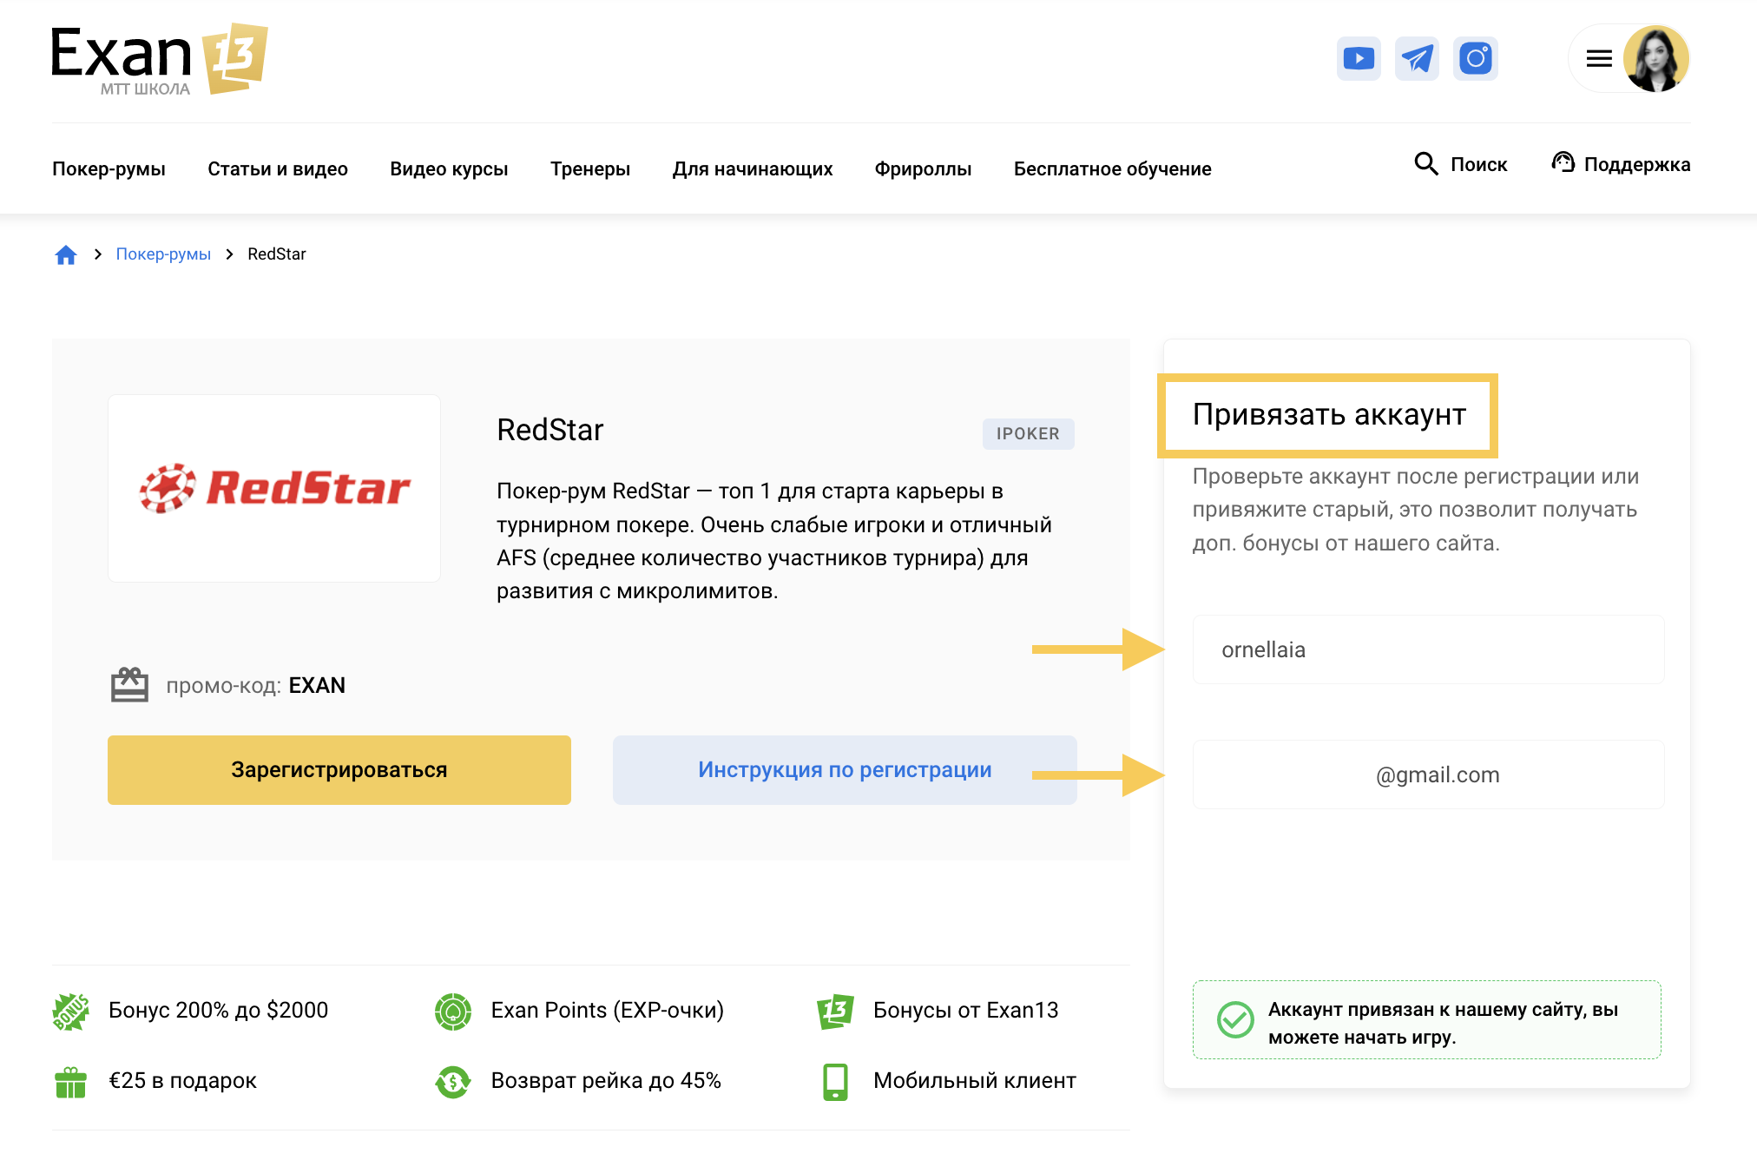The width and height of the screenshot is (1757, 1160).
Task: Open the hamburger menu icon
Action: click(x=1599, y=58)
